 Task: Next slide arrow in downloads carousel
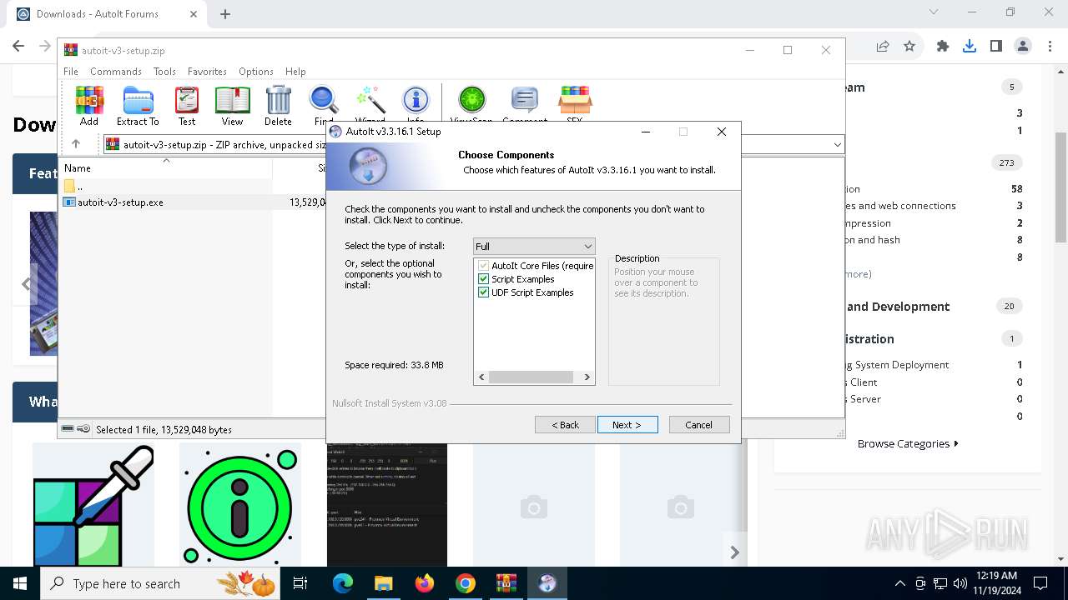734,552
